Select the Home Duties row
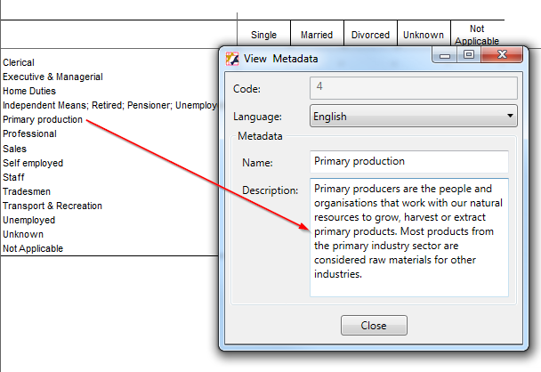The width and height of the screenshot is (541, 372). pyautogui.click(x=29, y=91)
